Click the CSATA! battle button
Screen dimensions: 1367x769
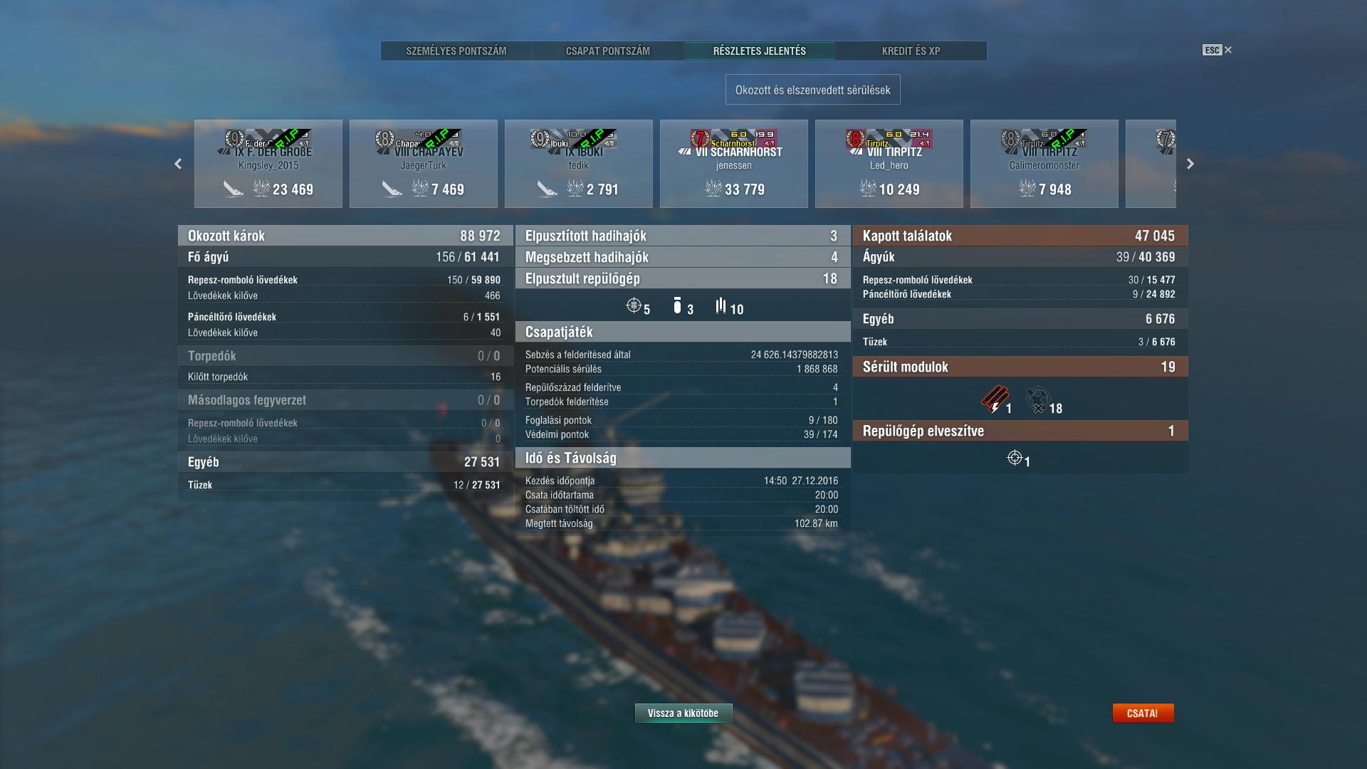[x=1143, y=713]
